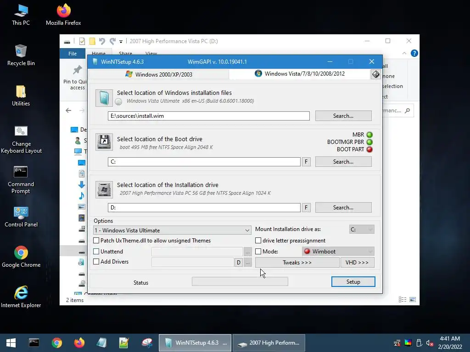The height and width of the screenshot is (352, 470).
Task: Open Mozilla Firefox desktop shortcut
Action: tap(63, 15)
